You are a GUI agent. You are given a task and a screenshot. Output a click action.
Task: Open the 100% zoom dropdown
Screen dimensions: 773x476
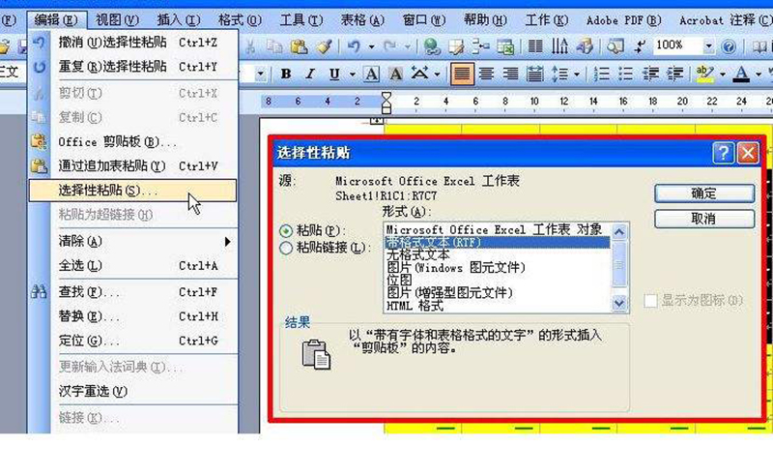point(708,46)
